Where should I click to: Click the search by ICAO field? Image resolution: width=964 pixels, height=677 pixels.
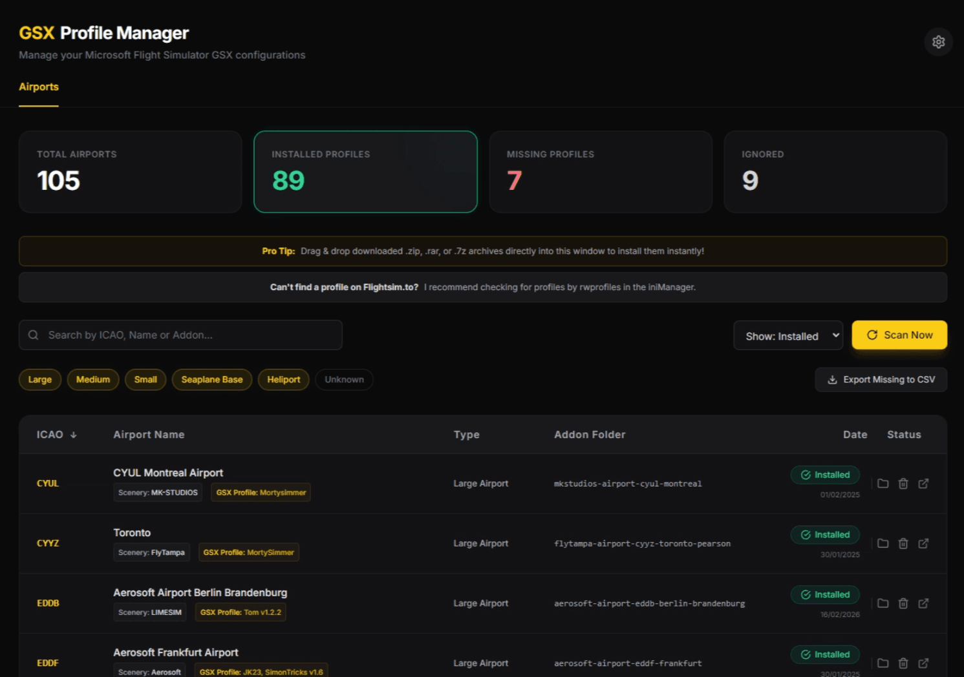180,335
